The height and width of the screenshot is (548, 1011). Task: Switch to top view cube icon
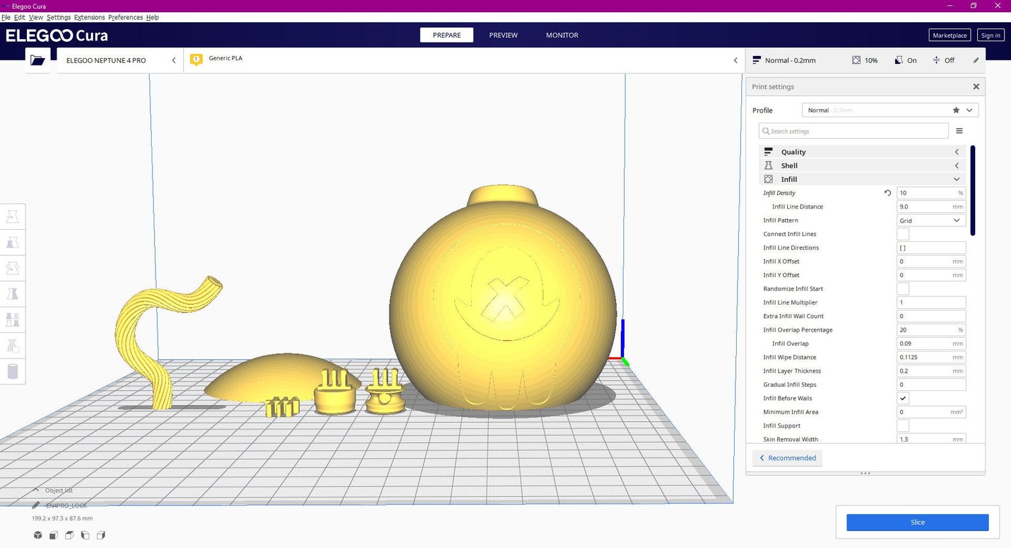[x=69, y=535]
